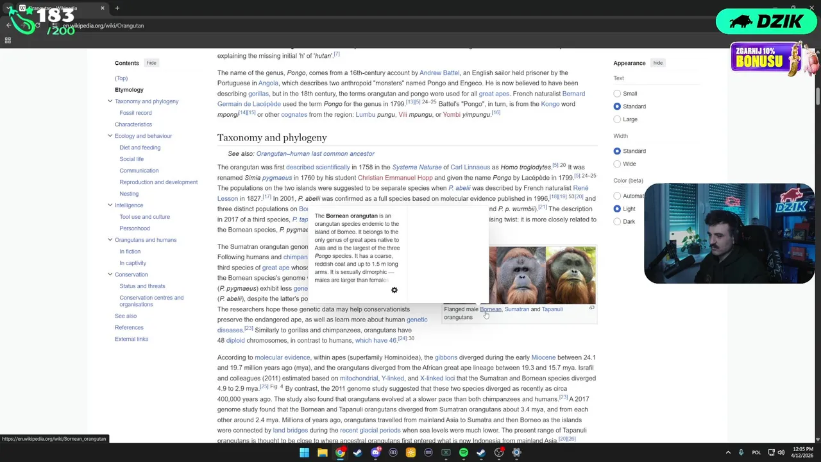Click the DZIK bonus banner

click(774, 59)
